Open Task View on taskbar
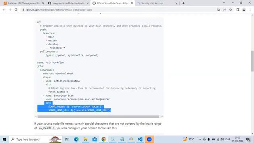 67,139
